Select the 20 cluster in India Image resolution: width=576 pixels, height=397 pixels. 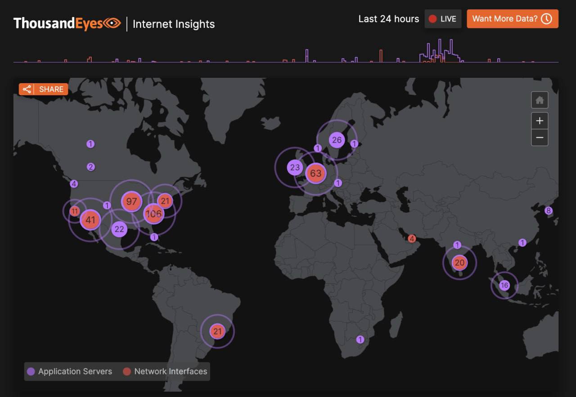click(x=459, y=263)
